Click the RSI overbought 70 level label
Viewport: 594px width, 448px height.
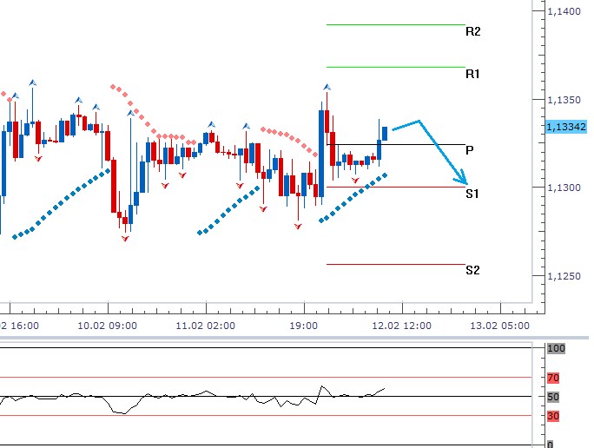553,378
